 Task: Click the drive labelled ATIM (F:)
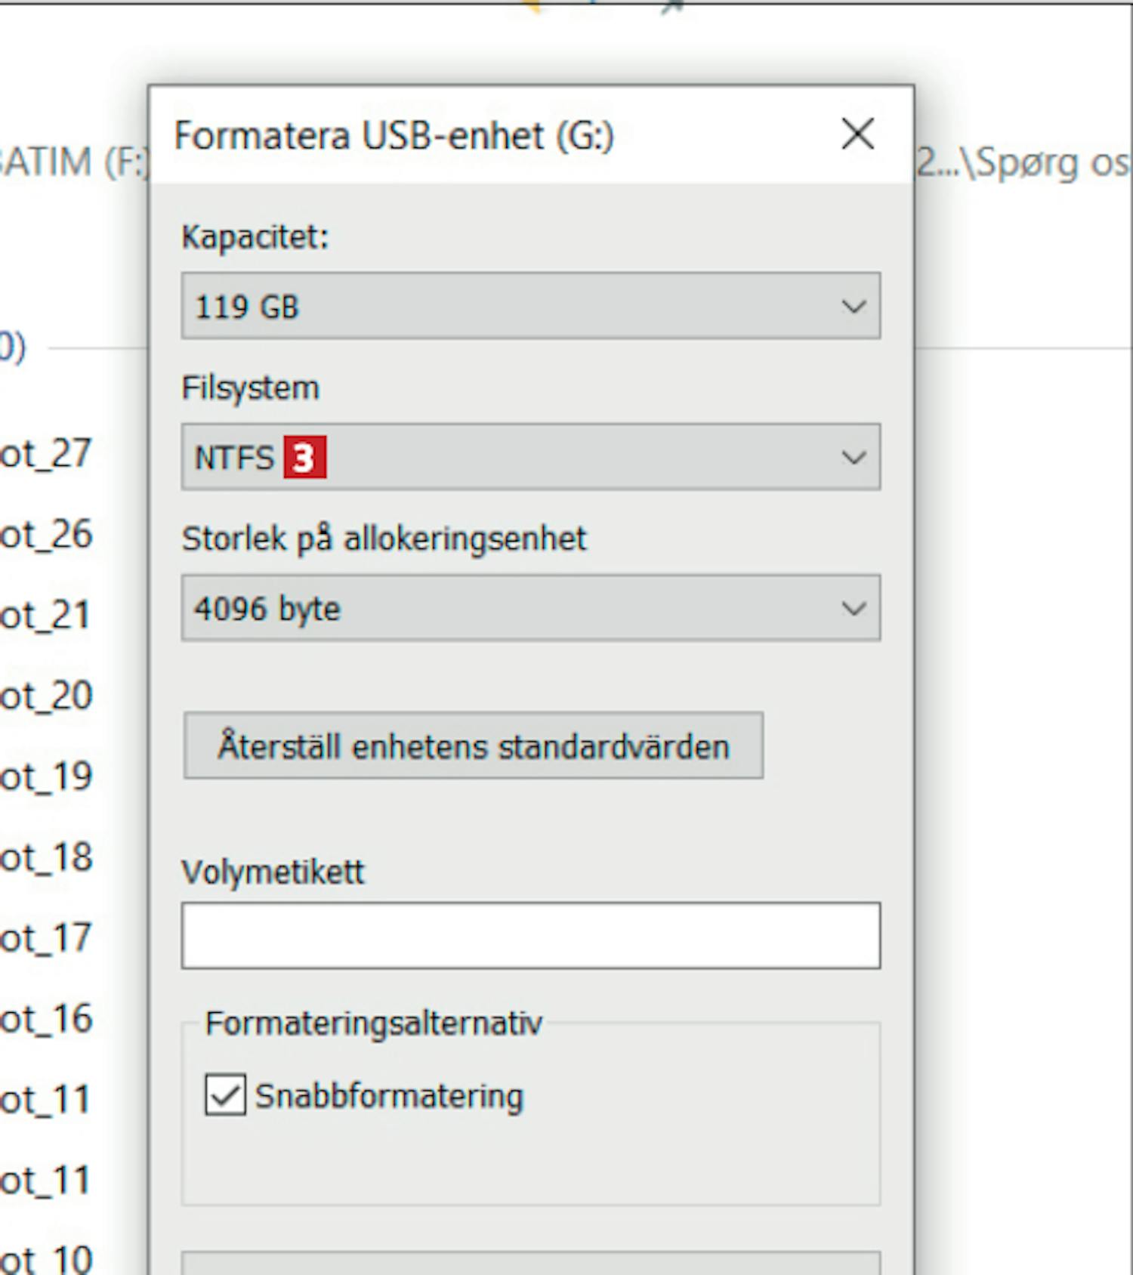[72, 162]
